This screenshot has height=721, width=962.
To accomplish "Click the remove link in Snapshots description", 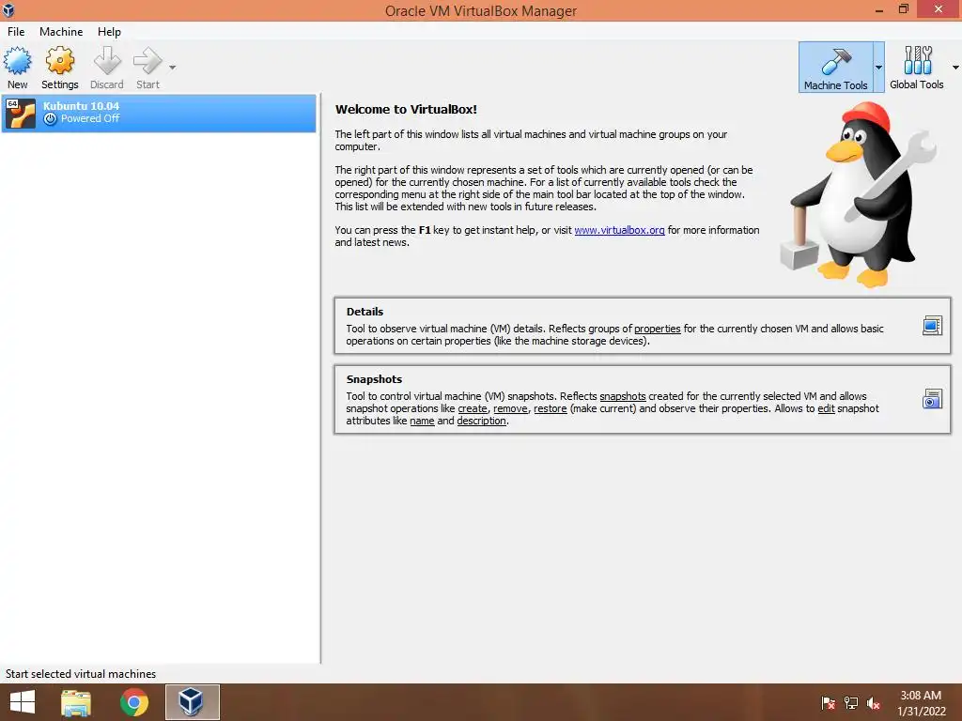I will (x=510, y=408).
